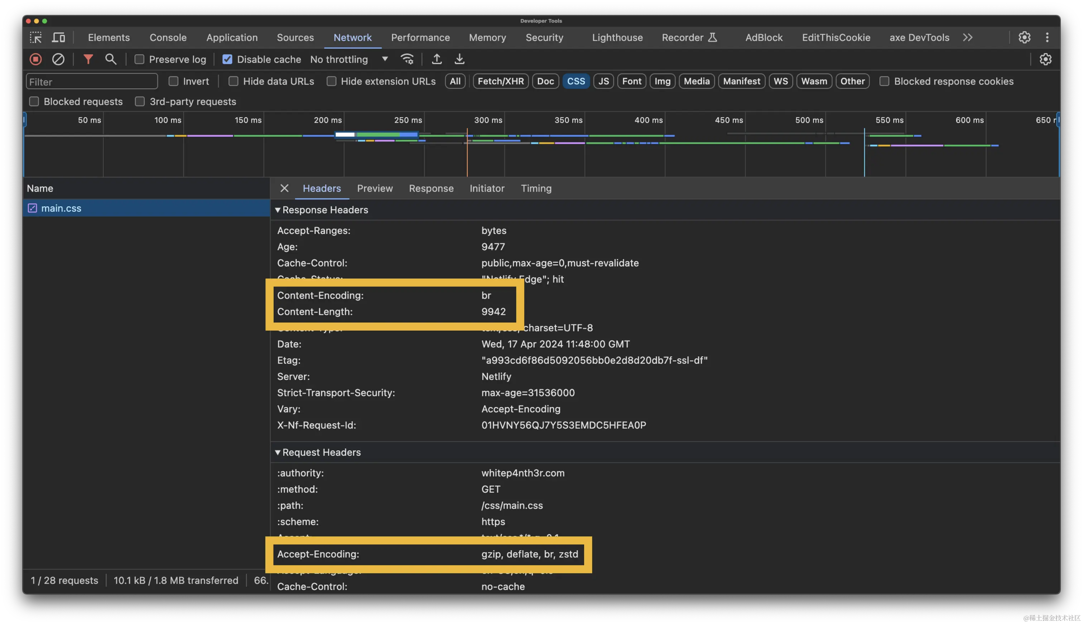
Task: Collapse the Response Headers section
Action: click(x=278, y=210)
